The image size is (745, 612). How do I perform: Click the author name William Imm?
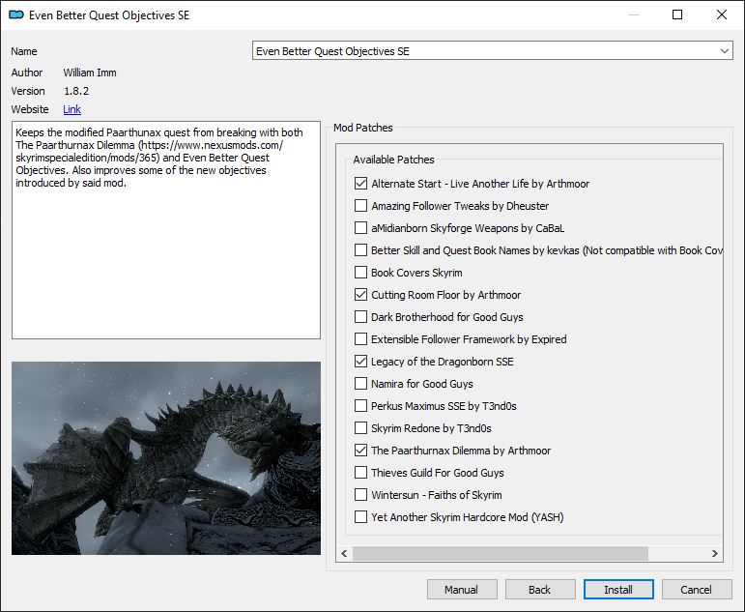click(90, 73)
